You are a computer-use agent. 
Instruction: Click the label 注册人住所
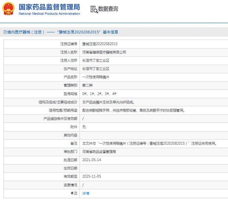click(69, 61)
